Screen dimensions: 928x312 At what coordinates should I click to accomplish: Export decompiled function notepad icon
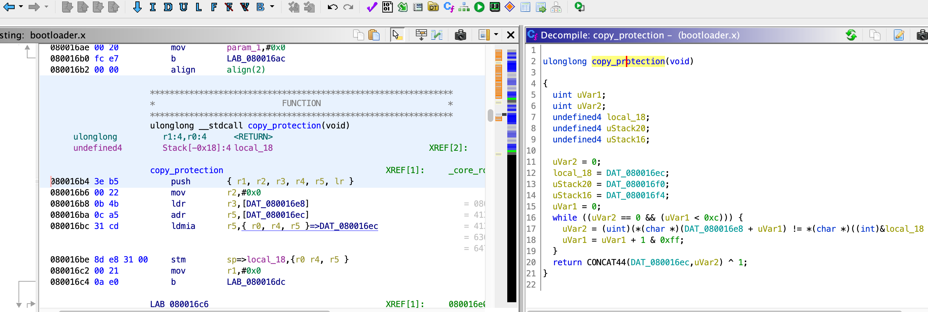[899, 35]
